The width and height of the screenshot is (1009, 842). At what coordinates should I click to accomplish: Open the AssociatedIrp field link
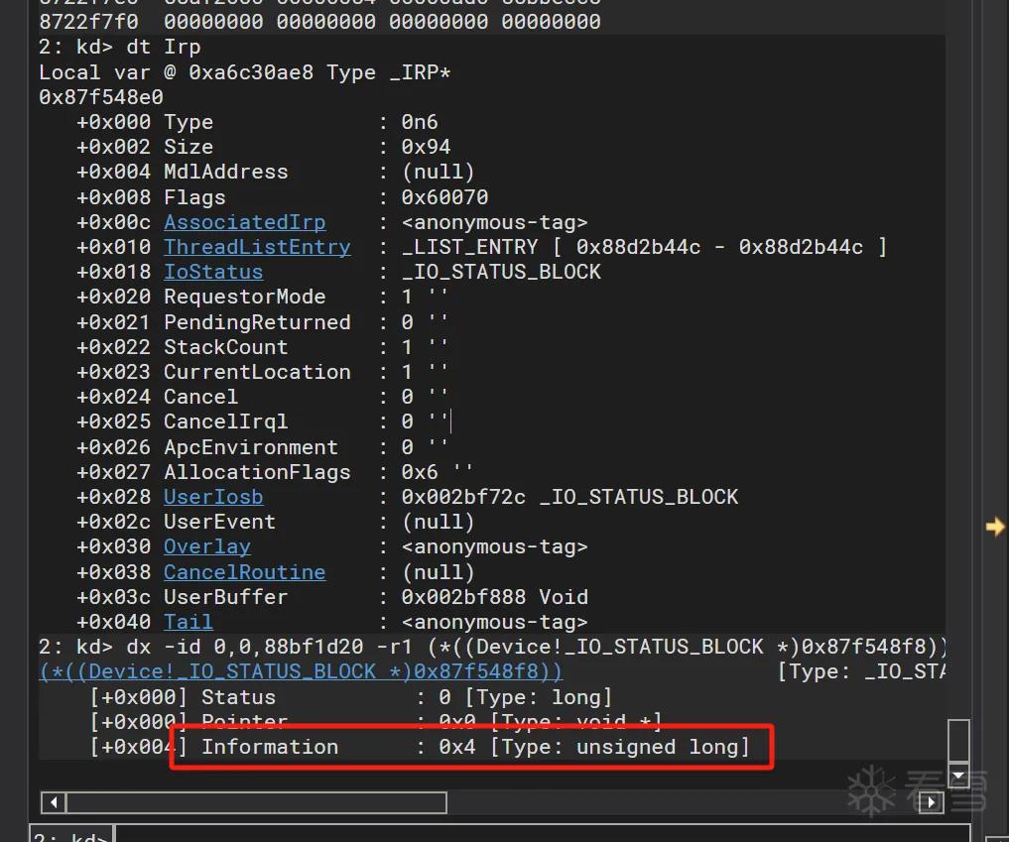[244, 222]
